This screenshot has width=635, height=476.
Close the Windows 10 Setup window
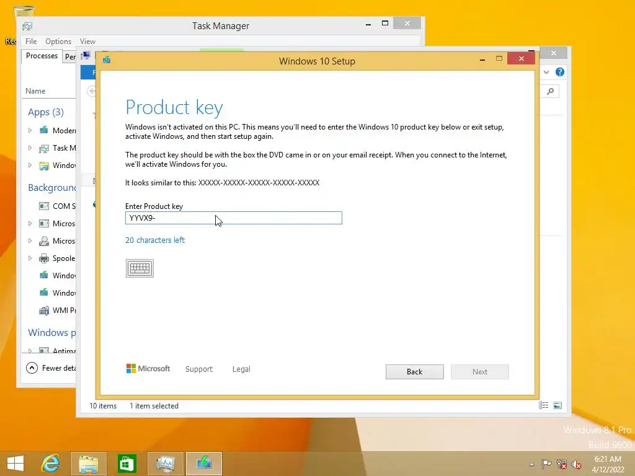[522, 59]
